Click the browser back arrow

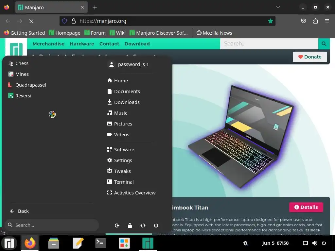tap(8, 21)
